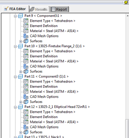Click the Part 9 cube icon

click(20, 16)
